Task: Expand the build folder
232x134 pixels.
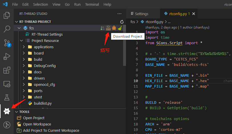Action: 24,59
